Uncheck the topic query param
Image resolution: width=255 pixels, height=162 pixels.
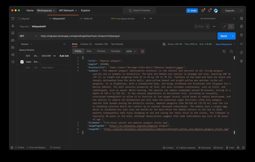(22, 62)
